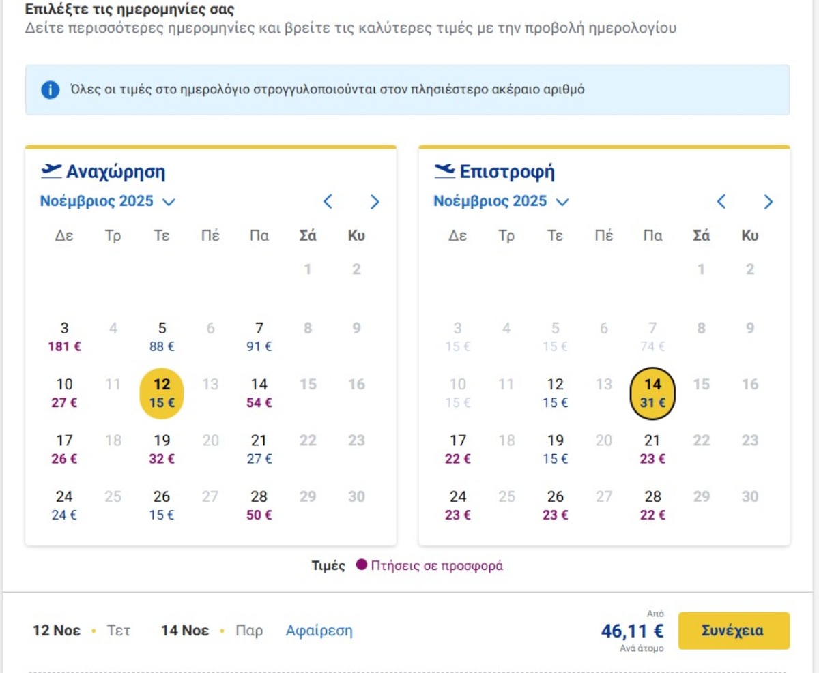Go to next month in return calendar
The width and height of the screenshot is (819, 673).
point(768,202)
